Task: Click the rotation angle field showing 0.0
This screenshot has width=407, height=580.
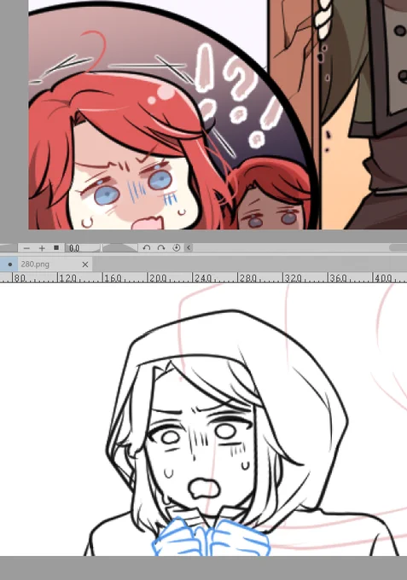Action: click(x=83, y=248)
